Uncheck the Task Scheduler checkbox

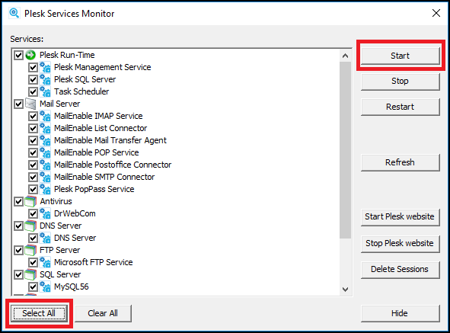33,91
